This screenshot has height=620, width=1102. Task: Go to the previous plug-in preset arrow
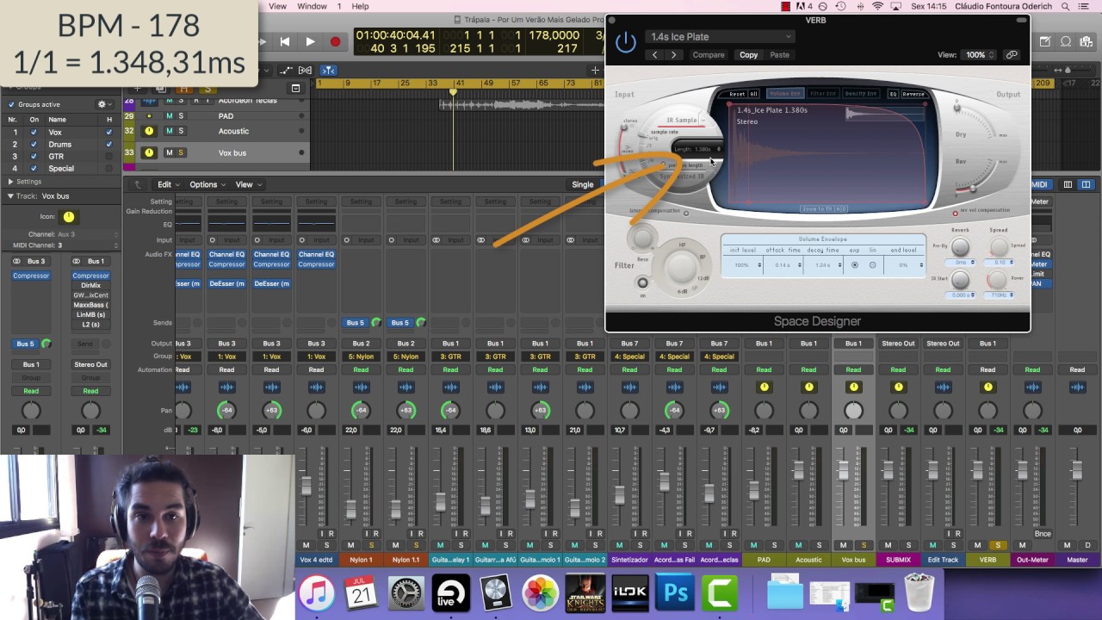coord(654,54)
